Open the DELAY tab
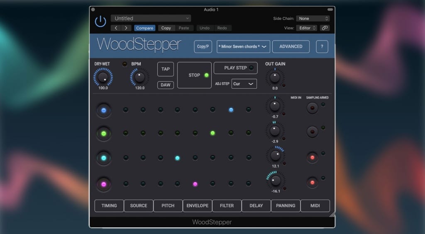Screen dimensions: 425x234 (256, 205)
